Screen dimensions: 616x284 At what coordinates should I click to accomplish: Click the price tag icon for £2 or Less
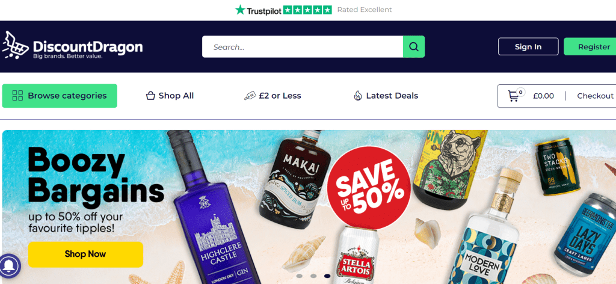tap(250, 96)
